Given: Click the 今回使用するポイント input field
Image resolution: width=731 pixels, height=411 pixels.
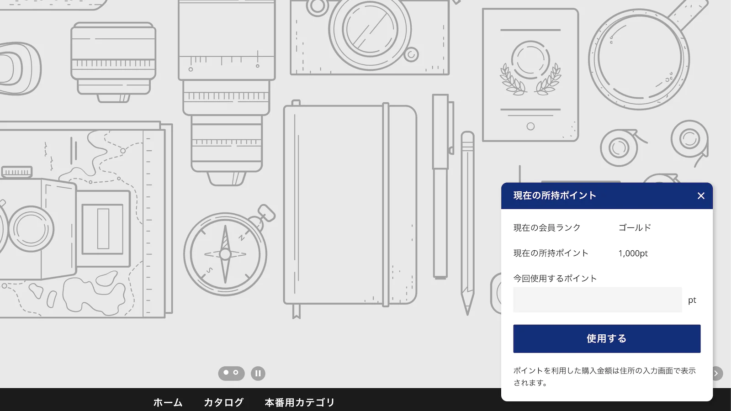Looking at the screenshot, I should pos(597,300).
